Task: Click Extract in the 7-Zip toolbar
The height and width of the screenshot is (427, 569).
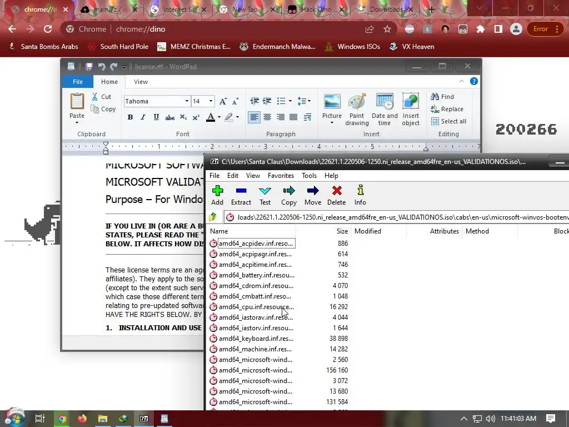Action: pos(241,195)
